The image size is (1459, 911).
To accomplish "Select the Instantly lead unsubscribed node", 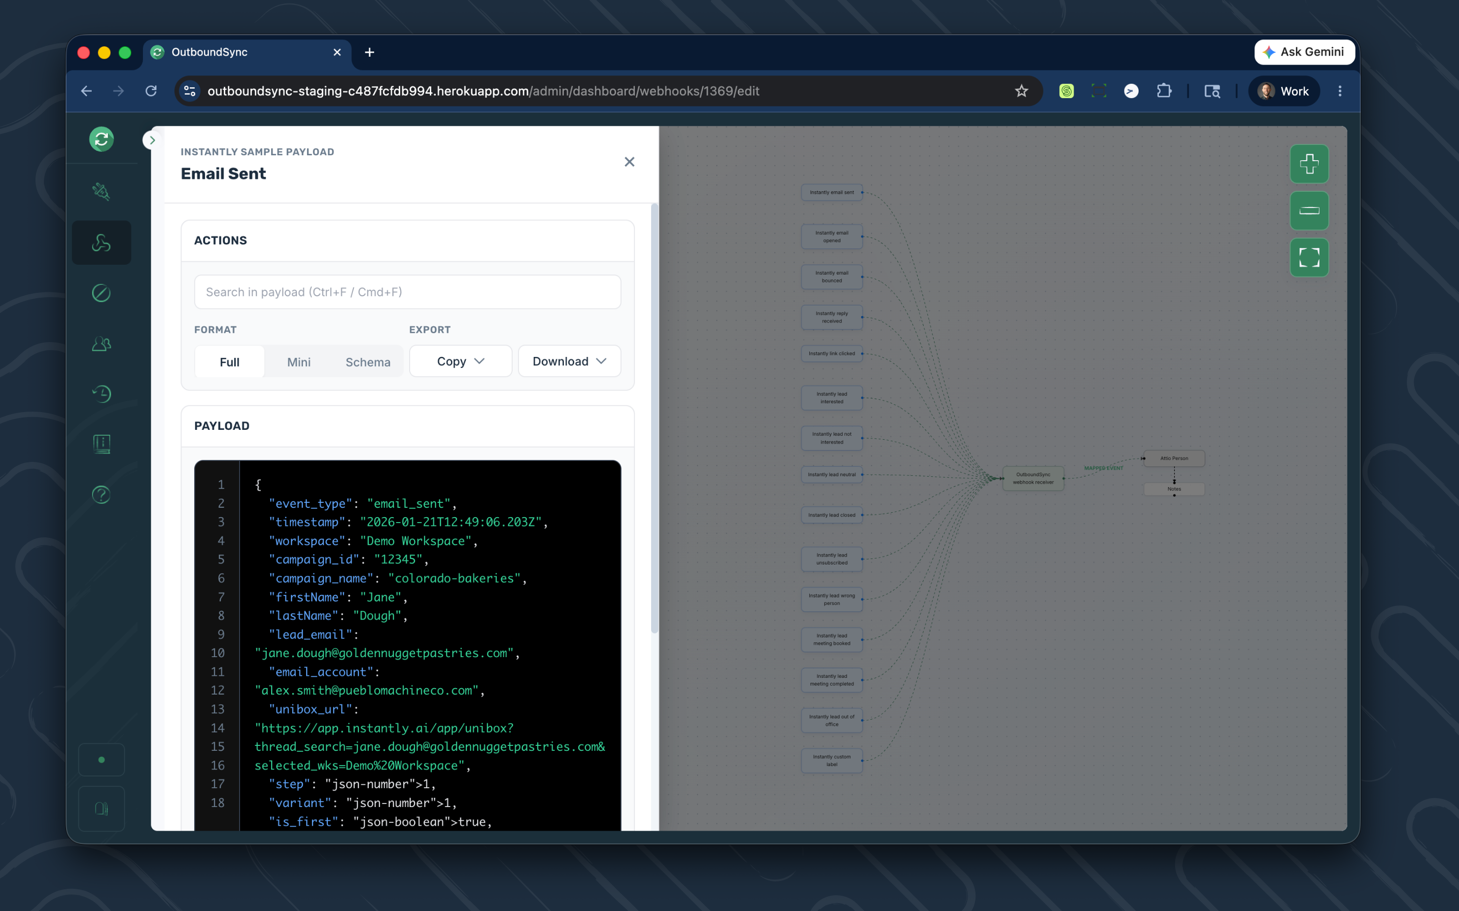I will (x=832, y=559).
